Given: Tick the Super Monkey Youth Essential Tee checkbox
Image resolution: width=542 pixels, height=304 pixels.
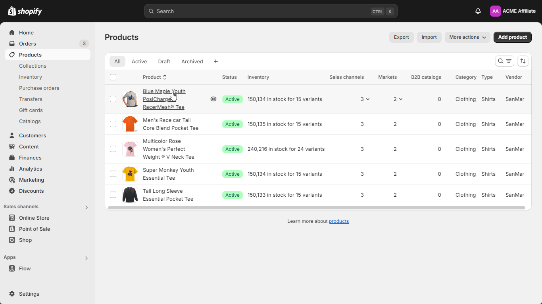Looking at the screenshot, I should click(x=113, y=174).
